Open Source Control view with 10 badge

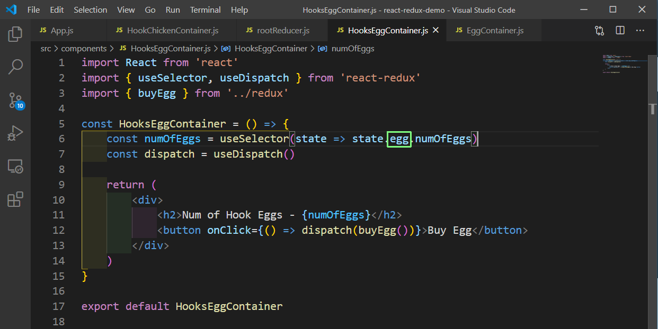(15, 100)
